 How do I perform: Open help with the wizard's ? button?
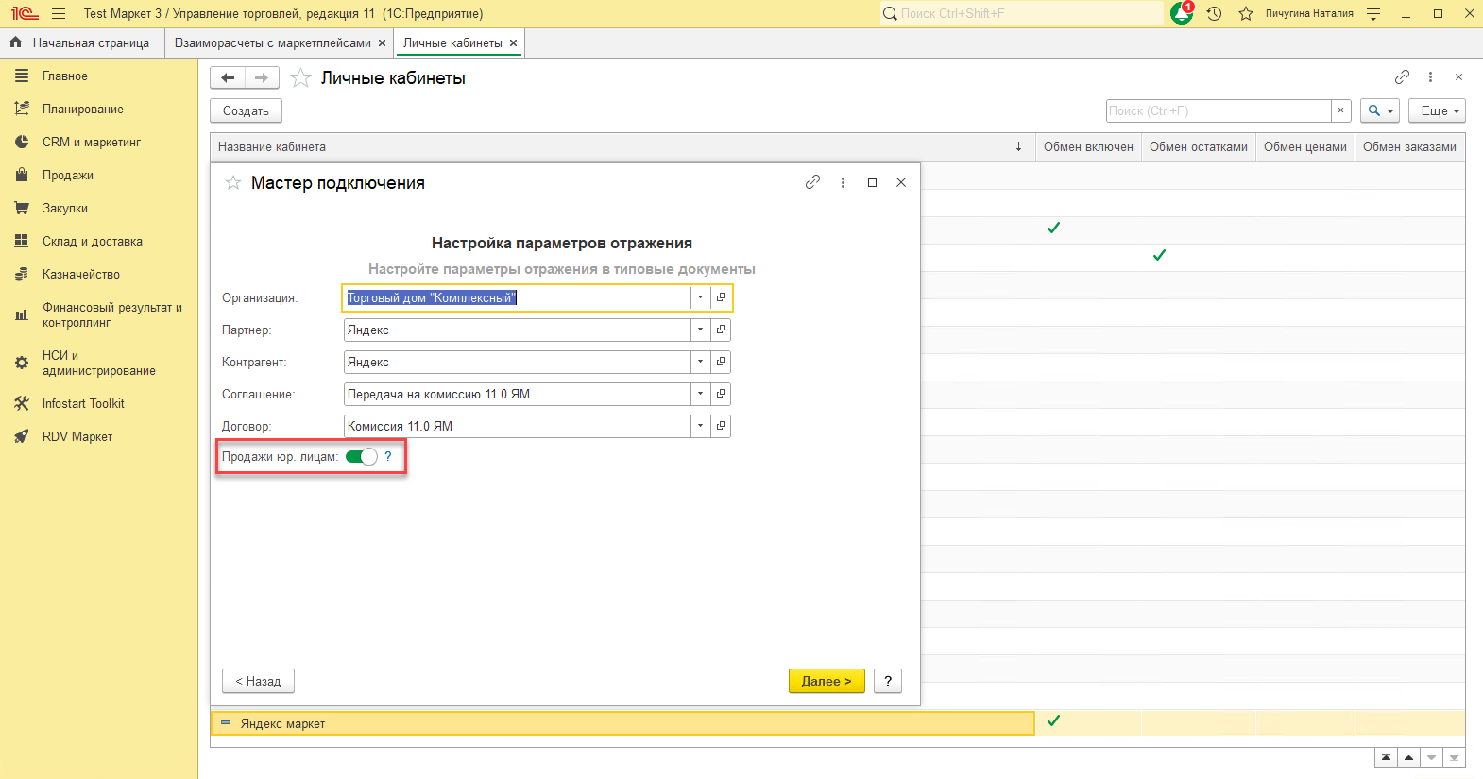point(888,681)
